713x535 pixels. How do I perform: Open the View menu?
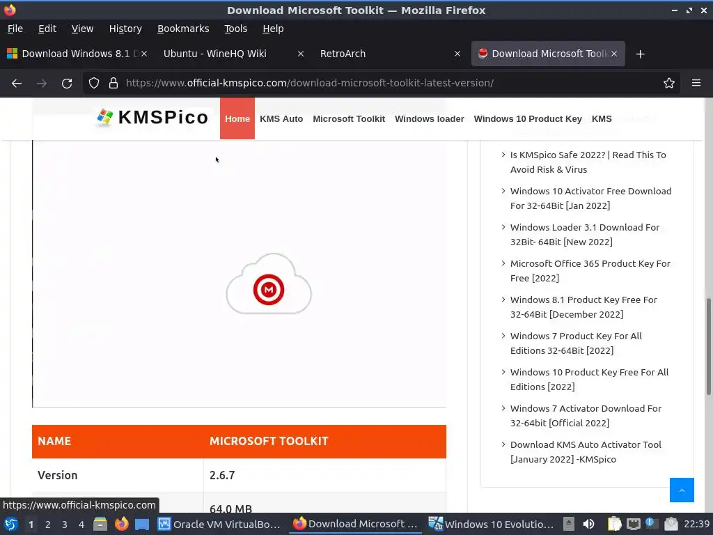pos(82,29)
